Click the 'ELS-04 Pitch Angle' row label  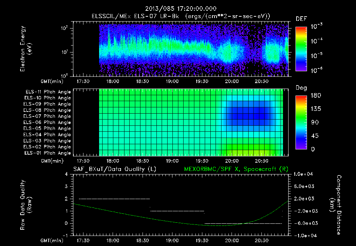47,135
